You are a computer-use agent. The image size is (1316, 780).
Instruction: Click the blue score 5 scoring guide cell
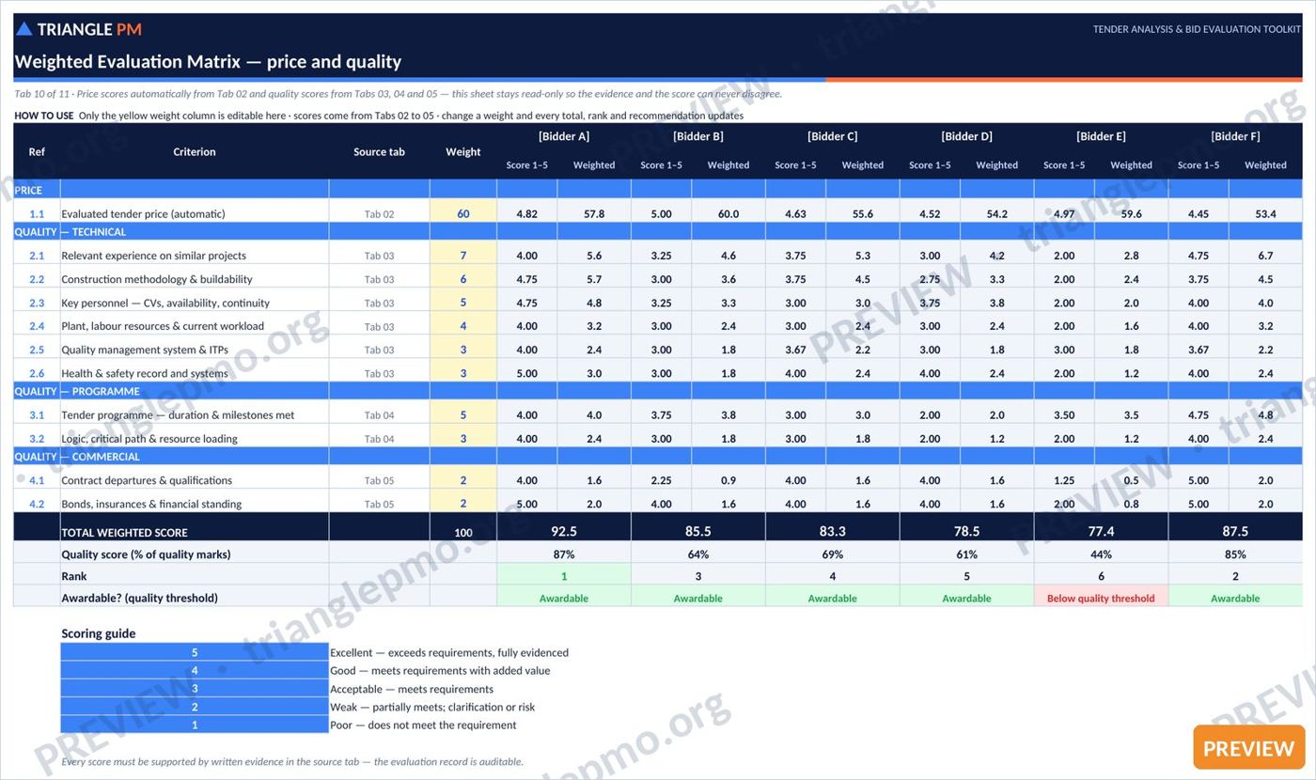click(x=195, y=652)
